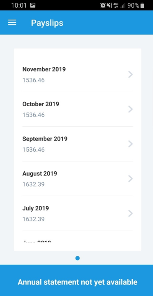Expand September 2019 payslip chevron

[x=130, y=144]
